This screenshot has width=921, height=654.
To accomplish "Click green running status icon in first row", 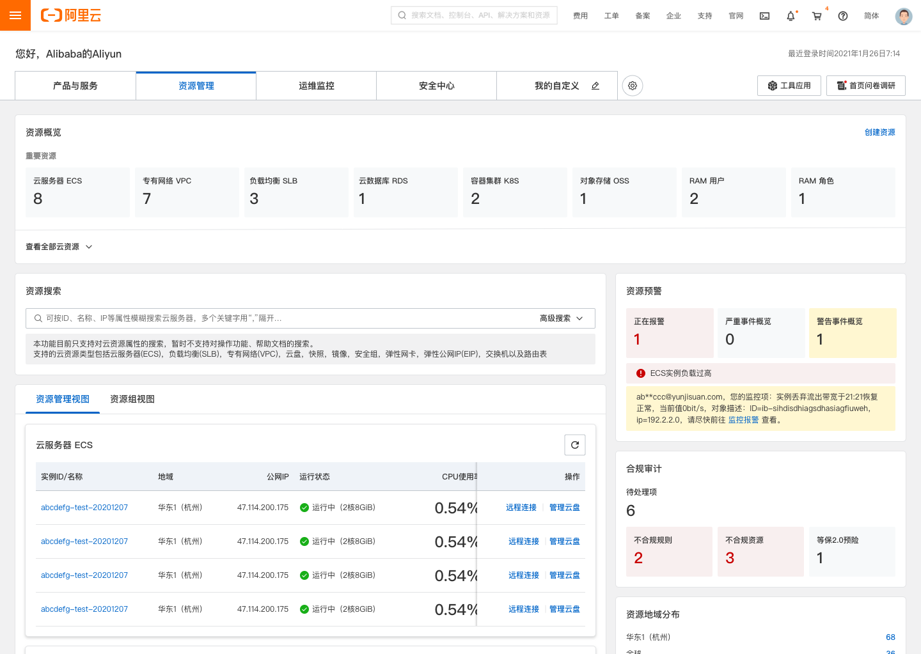I will pyautogui.click(x=304, y=508).
